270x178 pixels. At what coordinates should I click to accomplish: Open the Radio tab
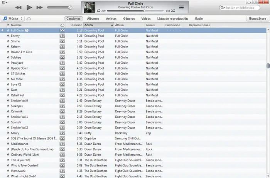[199, 19]
